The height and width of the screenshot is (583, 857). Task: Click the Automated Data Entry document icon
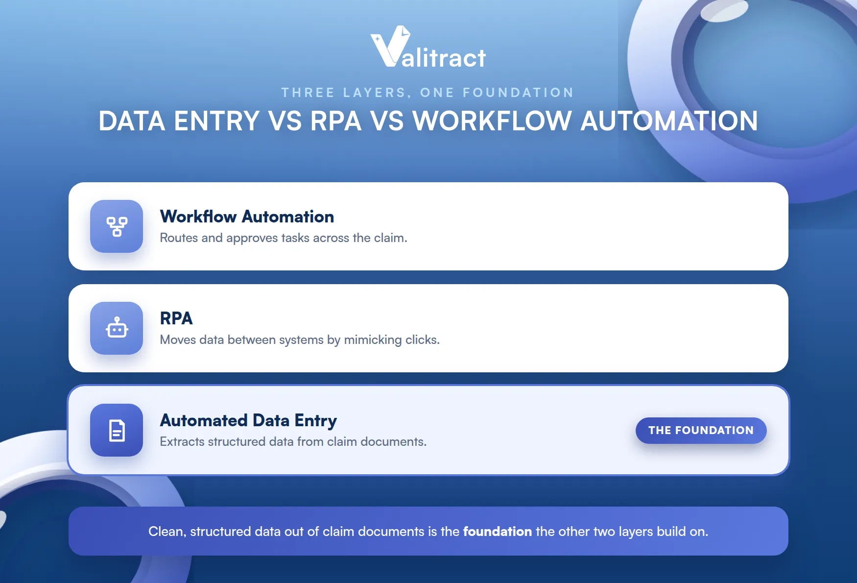coord(117,430)
